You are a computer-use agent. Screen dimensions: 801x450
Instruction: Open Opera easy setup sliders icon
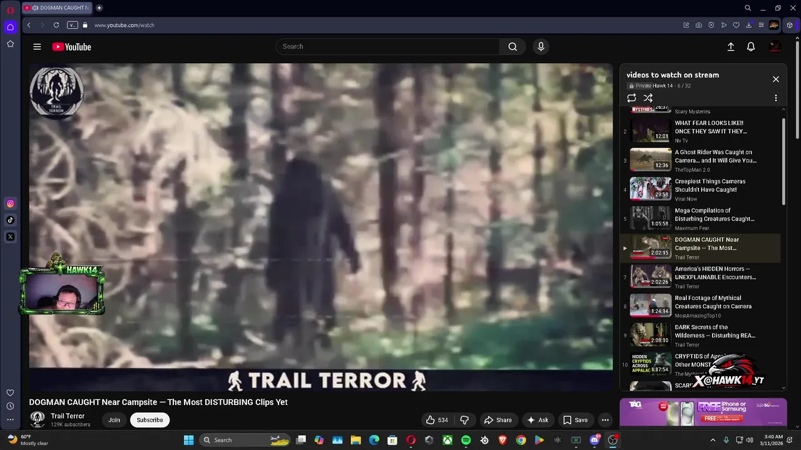(761, 25)
